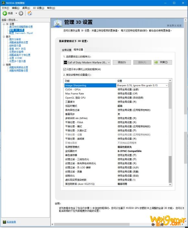The image size is (188, 228).
Task: Select 配置 Surround、PhysX in tree
Action: pos(21,33)
